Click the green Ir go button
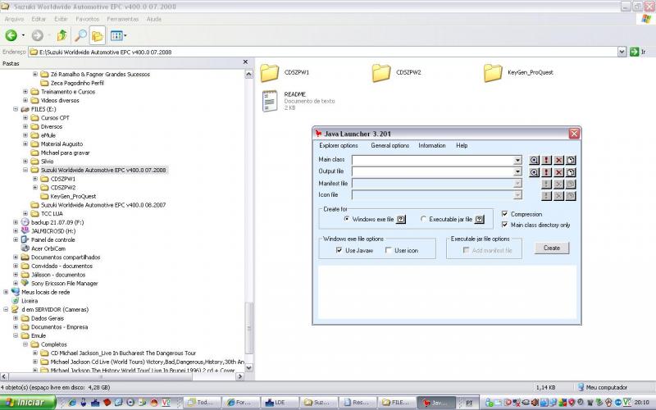 point(638,52)
